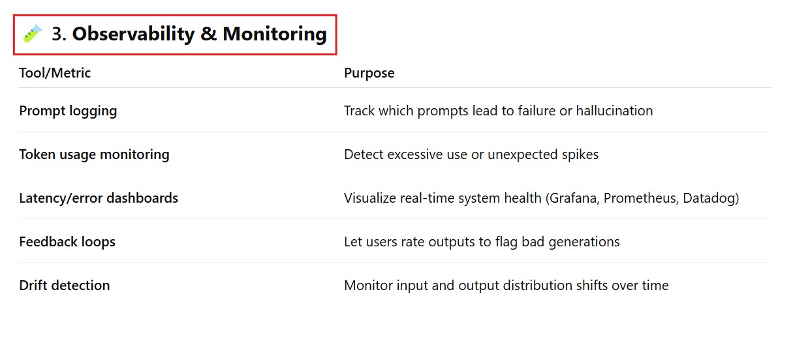Click the test tube emoji icon

(x=32, y=34)
